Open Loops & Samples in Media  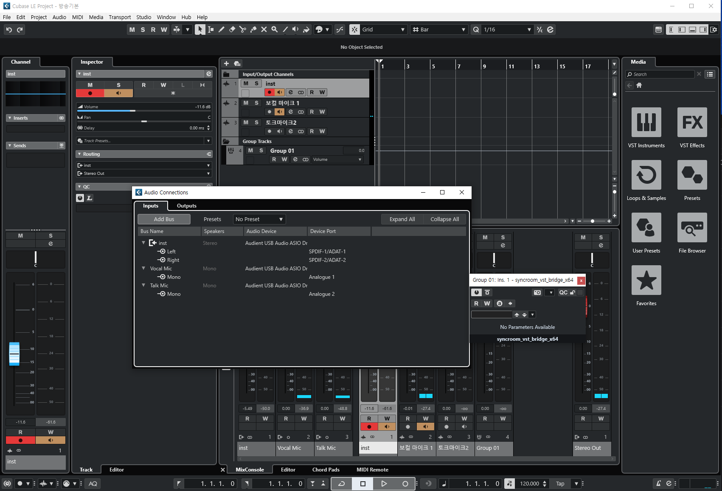(x=646, y=175)
